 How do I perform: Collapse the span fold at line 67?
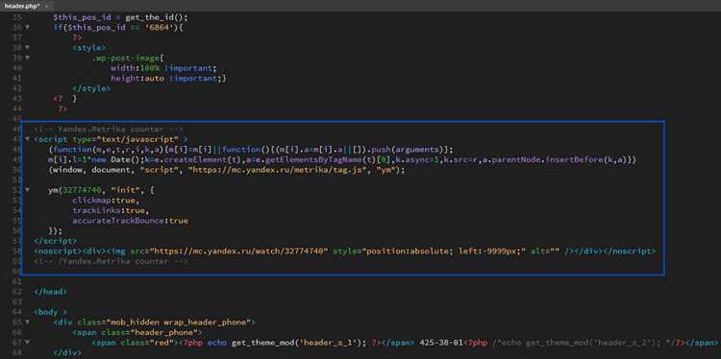27,342
